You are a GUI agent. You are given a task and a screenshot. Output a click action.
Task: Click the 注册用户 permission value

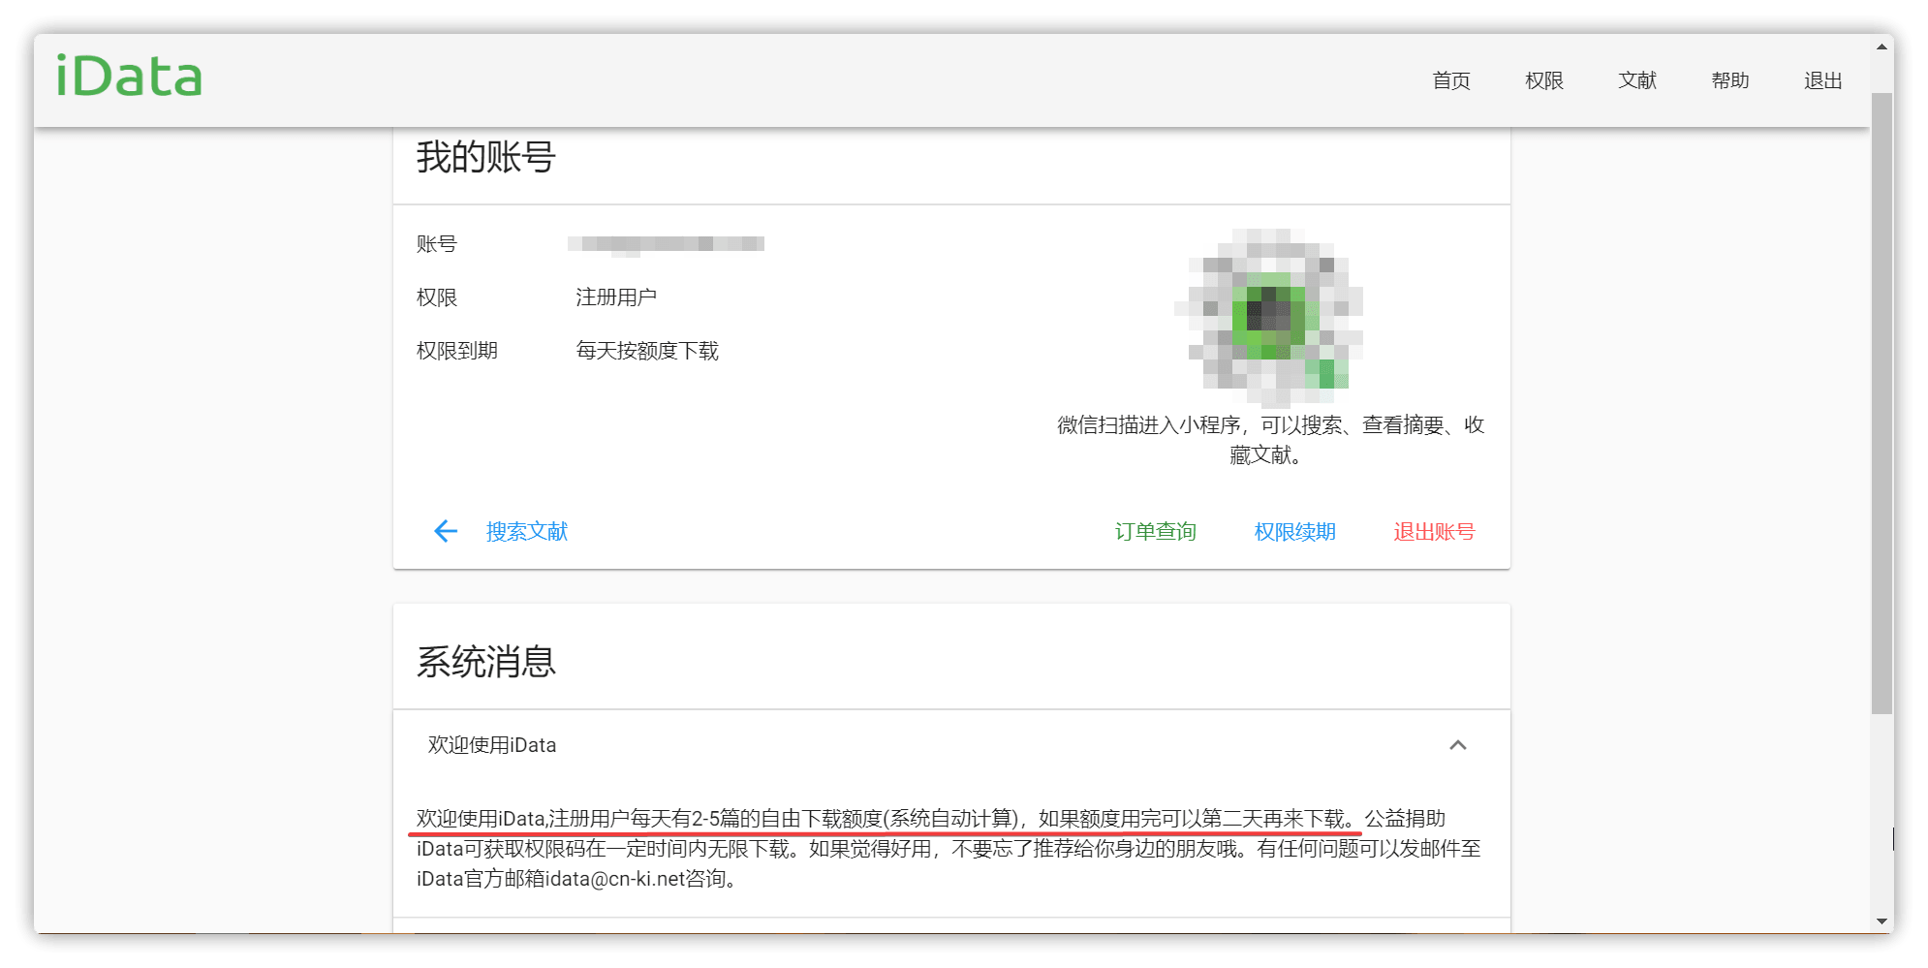(616, 297)
